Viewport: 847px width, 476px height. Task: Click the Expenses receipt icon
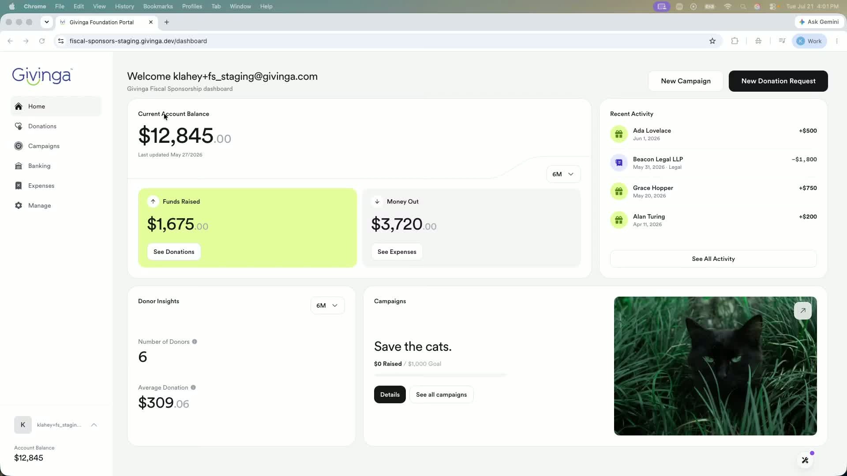coord(19,186)
